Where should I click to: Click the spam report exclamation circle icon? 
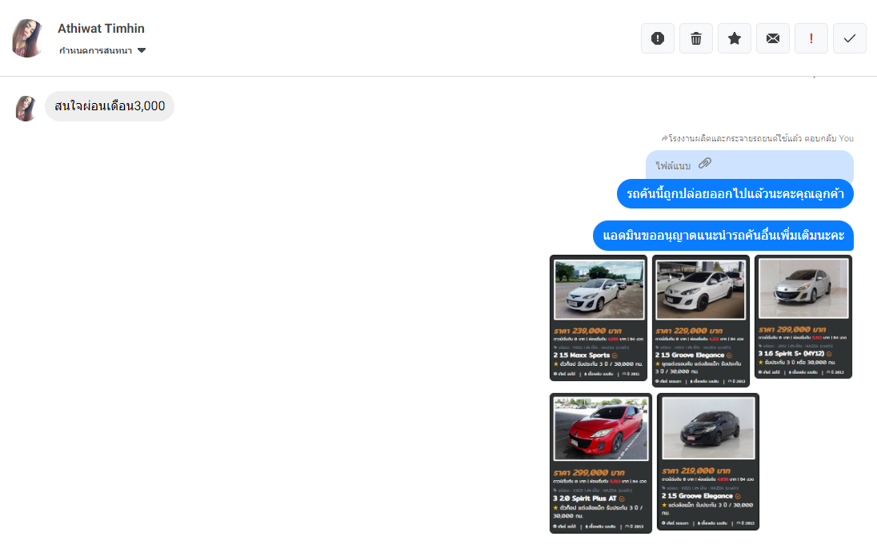[x=657, y=38]
